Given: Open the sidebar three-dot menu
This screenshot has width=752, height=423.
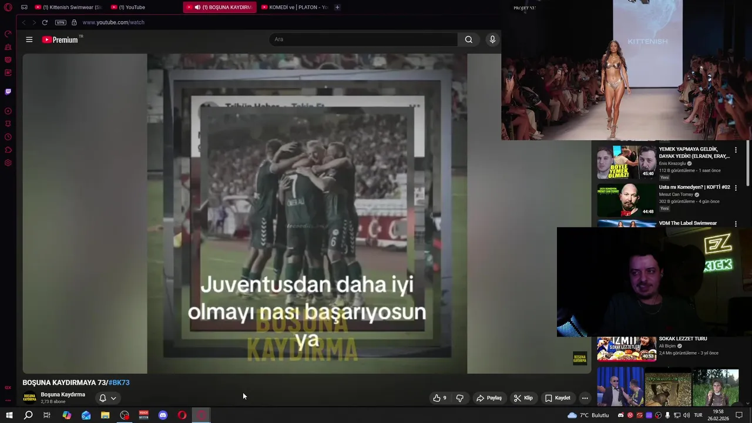Looking at the screenshot, I should click(x=8, y=401).
